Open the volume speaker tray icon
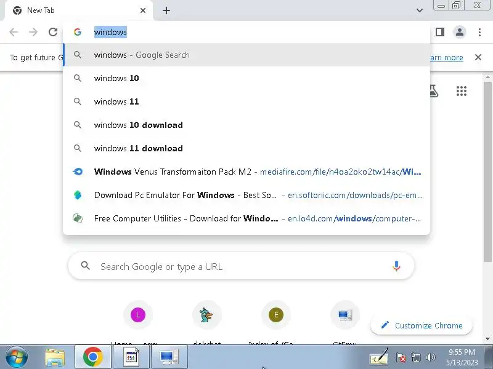493x369 pixels. point(430,357)
